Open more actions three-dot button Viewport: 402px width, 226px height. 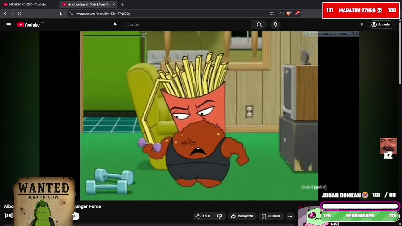pos(290,216)
